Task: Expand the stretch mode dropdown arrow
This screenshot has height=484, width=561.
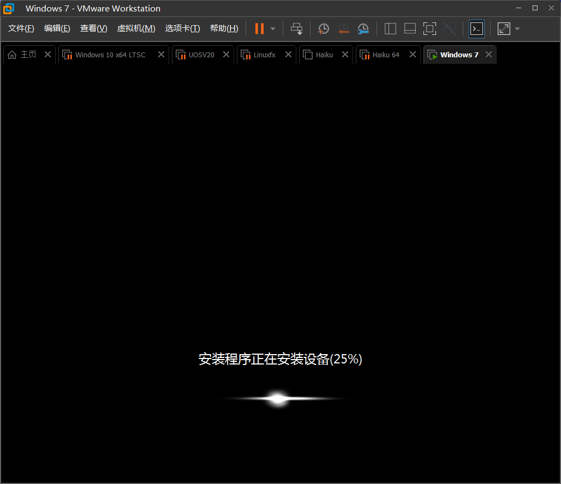Action: tap(517, 28)
